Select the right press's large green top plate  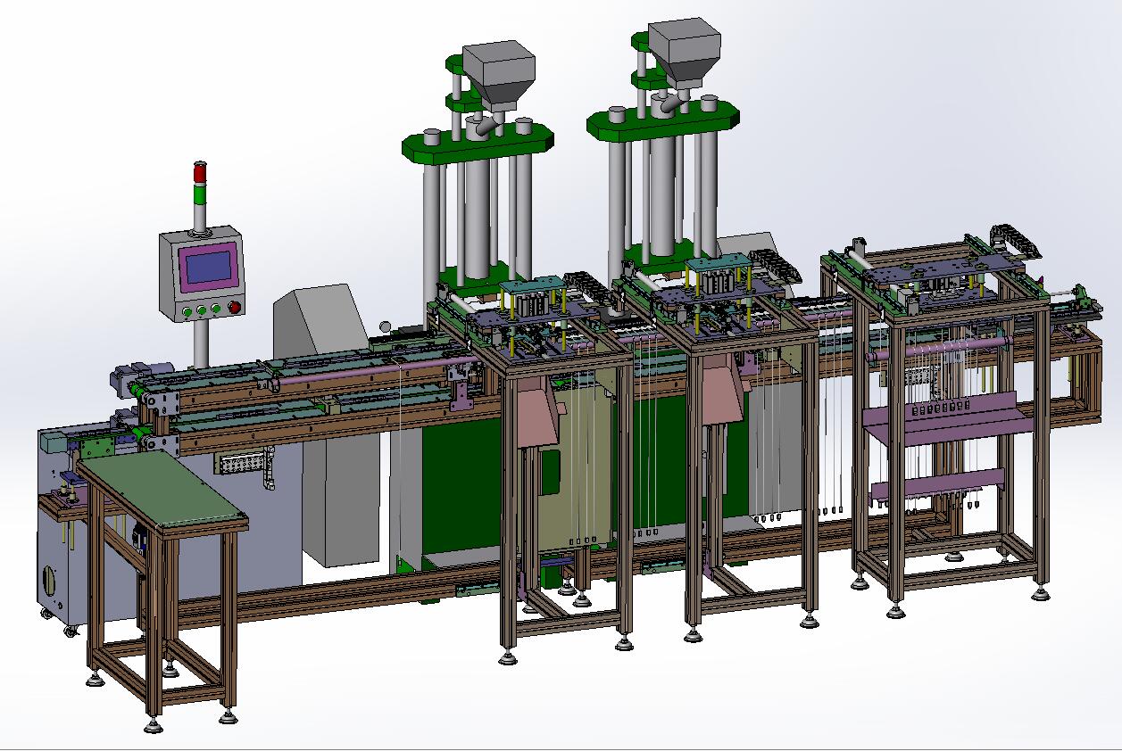(663, 121)
